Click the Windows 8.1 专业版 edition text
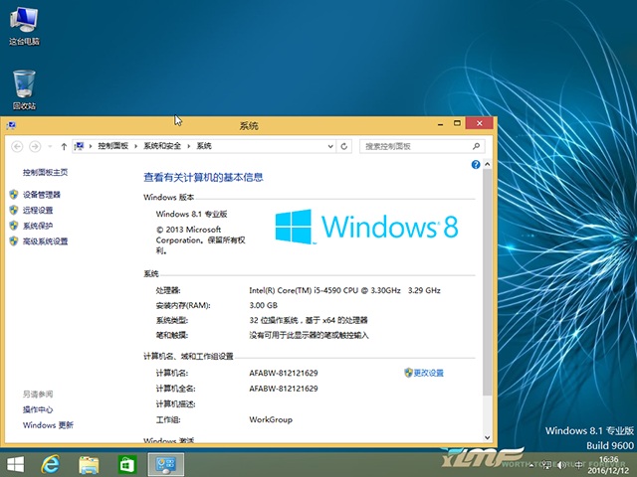Screen dimensions: 637x477 click(x=191, y=214)
